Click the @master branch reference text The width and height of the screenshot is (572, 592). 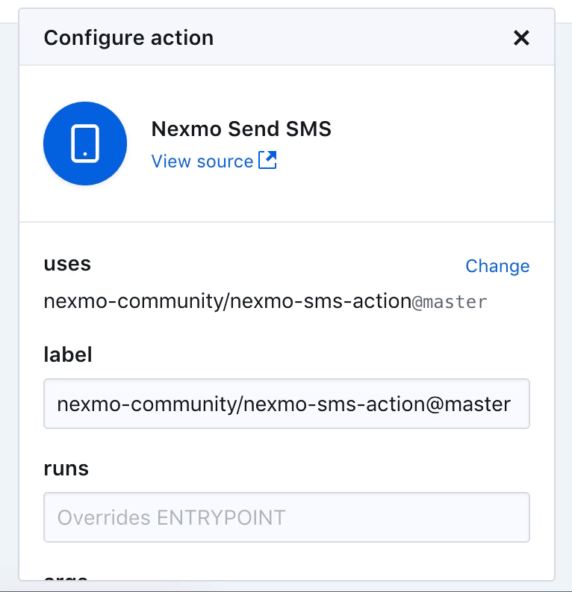click(x=450, y=302)
